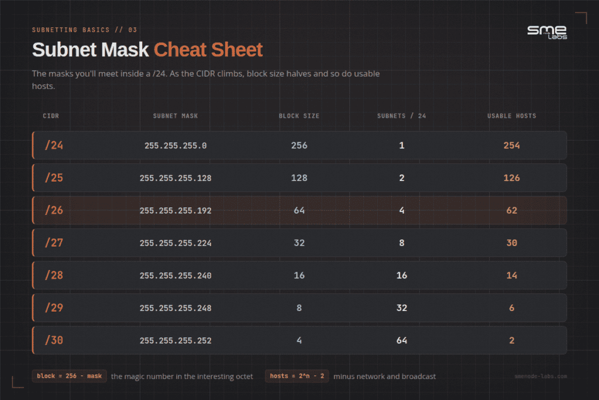Click usable hosts 30

tap(511, 243)
